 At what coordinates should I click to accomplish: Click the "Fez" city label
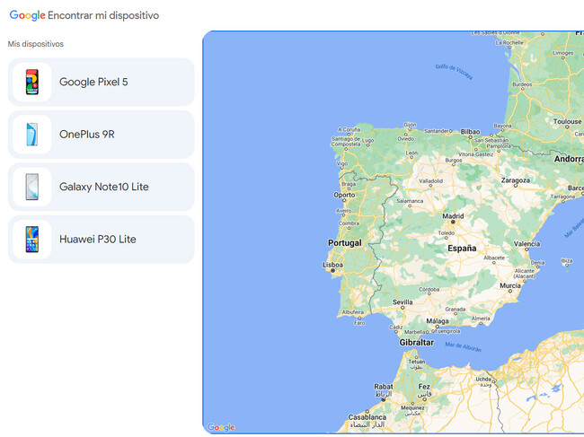pos(424,387)
